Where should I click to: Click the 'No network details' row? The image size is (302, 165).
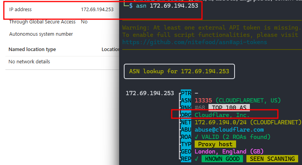pos(29,62)
